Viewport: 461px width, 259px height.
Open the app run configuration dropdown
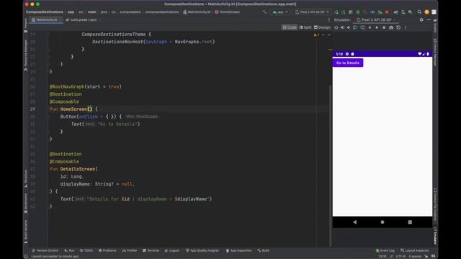point(280,12)
